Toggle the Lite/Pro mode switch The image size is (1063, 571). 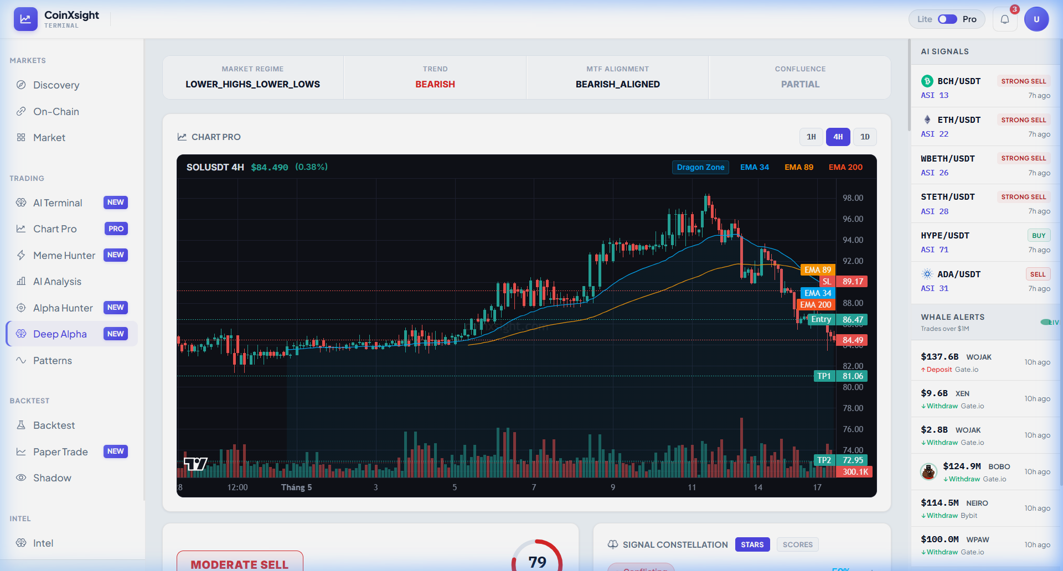(x=947, y=19)
